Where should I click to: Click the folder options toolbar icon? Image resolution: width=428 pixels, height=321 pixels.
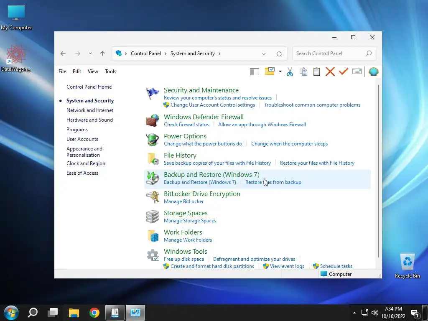click(270, 71)
